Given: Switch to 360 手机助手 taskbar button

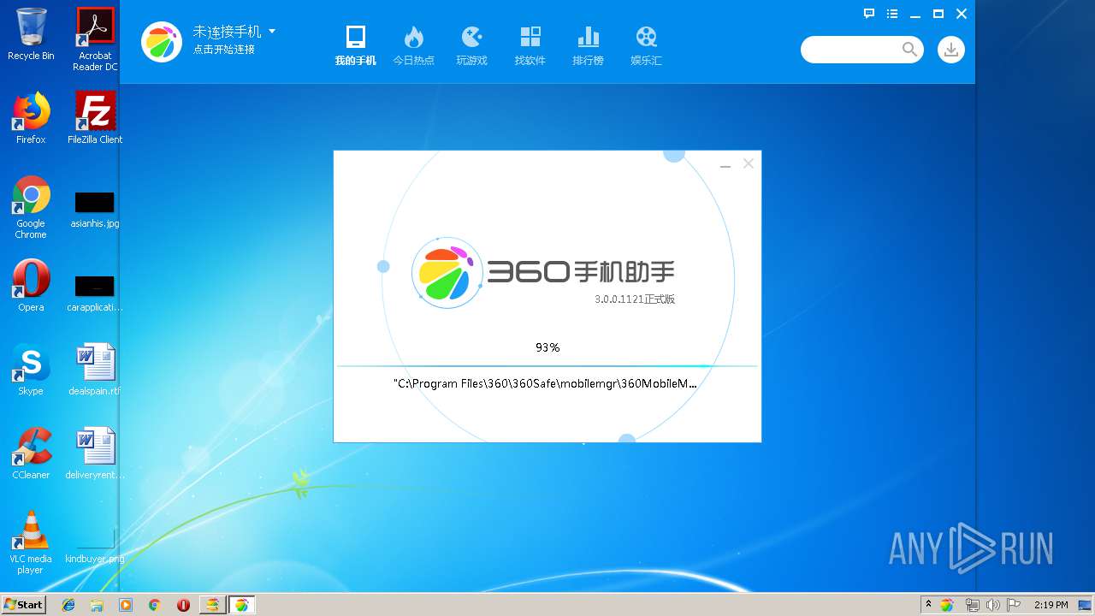Looking at the screenshot, I should tap(241, 605).
